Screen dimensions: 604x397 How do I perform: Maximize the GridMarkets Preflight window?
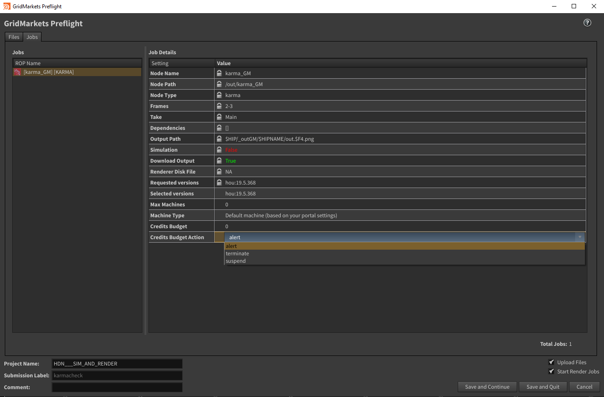click(574, 6)
